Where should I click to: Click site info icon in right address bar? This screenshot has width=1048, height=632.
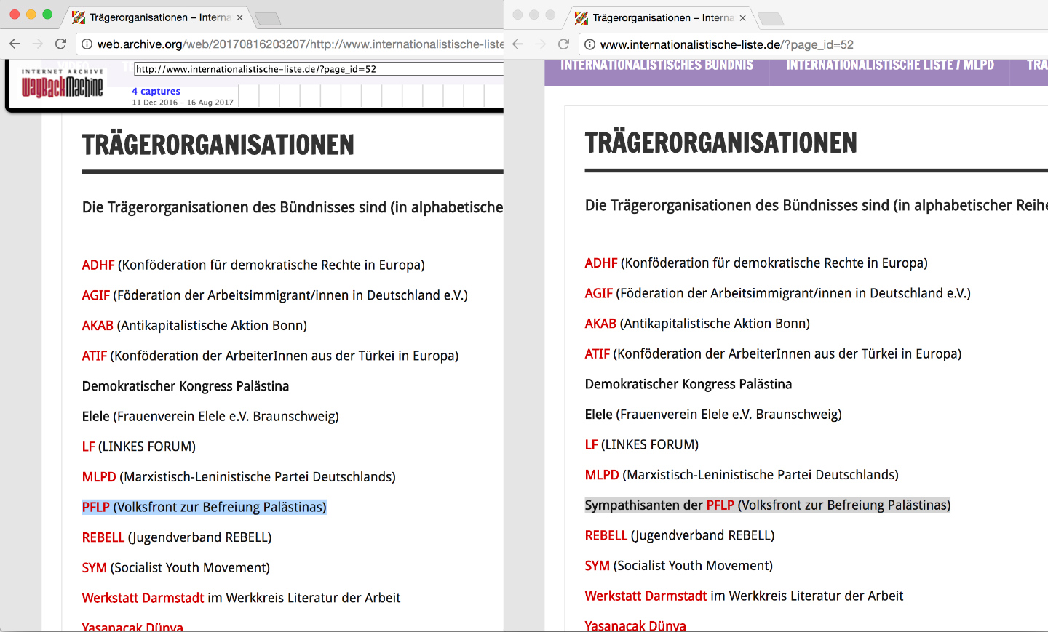tap(589, 44)
